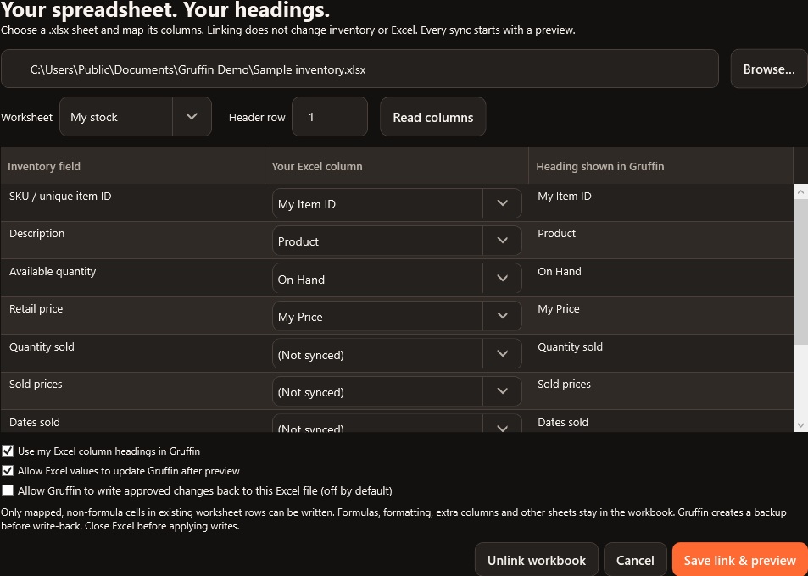Viewport: 808px width, 576px height.
Task: Open the Quantity sold row's Not synced dropdown
Action: (x=397, y=354)
